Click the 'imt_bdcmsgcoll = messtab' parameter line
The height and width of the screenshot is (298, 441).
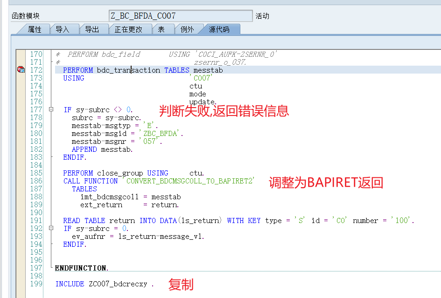pos(131,196)
